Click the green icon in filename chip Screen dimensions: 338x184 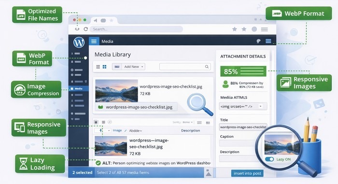[100, 107]
